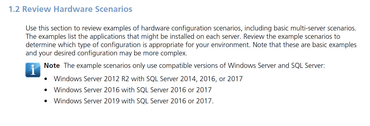Click the bullet before Windows Server 2012 R2
Screen dimensions: 370x126
[x=46, y=79]
